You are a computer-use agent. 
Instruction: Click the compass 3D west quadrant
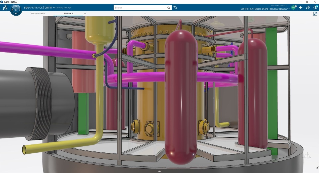coord(12,10)
